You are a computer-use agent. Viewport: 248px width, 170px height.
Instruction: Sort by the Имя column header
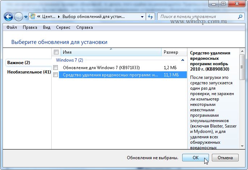[x=111, y=52]
